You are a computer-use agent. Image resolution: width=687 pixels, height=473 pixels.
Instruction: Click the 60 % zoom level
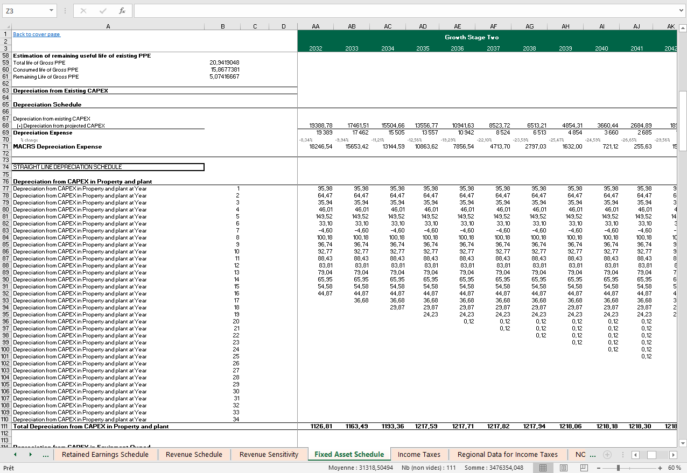click(x=675, y=468)
